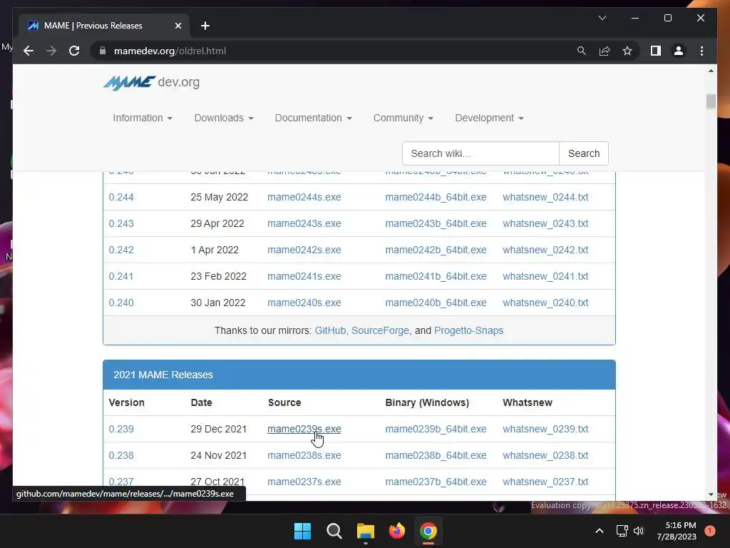Expand the Community menu
The width and height of the screenshot is (730, 548).
[x=403, y=118]
